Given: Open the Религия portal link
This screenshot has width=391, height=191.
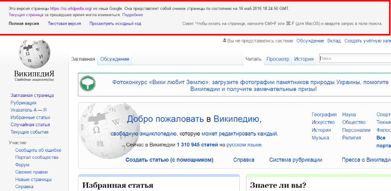Looking at the screenshot, I should (351, 138).
